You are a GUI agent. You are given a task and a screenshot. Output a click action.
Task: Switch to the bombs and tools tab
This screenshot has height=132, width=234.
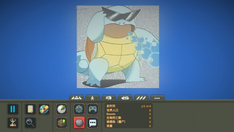pos(141,98)
